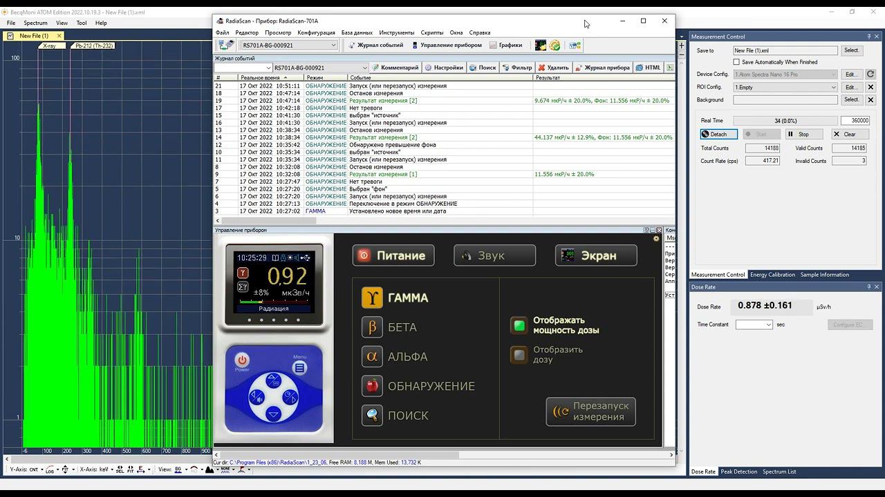
Task: Click the Real Time limit field 360000
Action: 855,121
